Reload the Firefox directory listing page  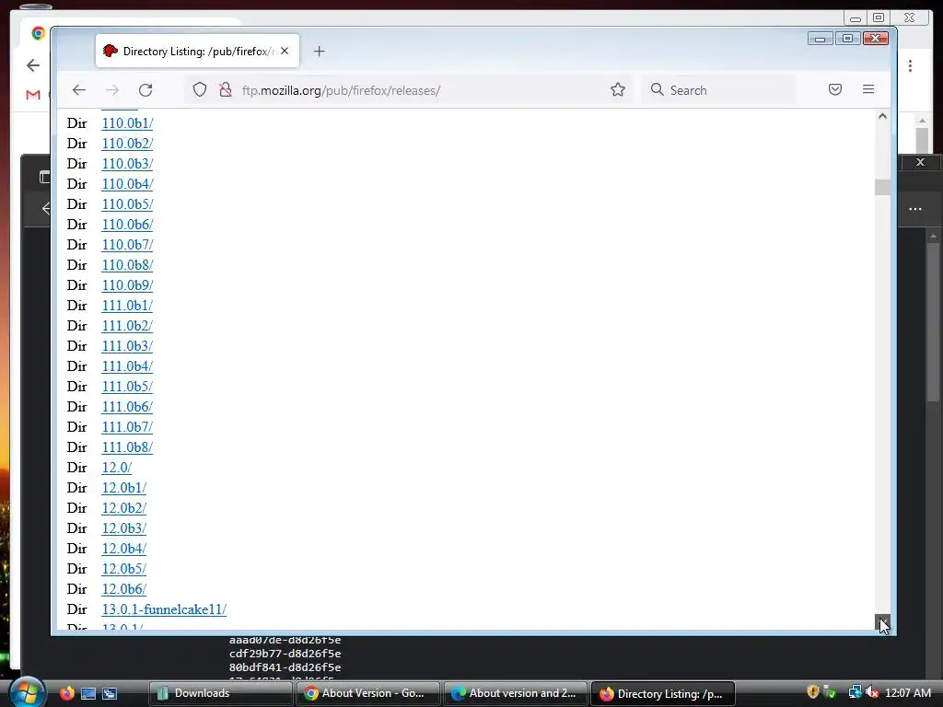[146, 90]
